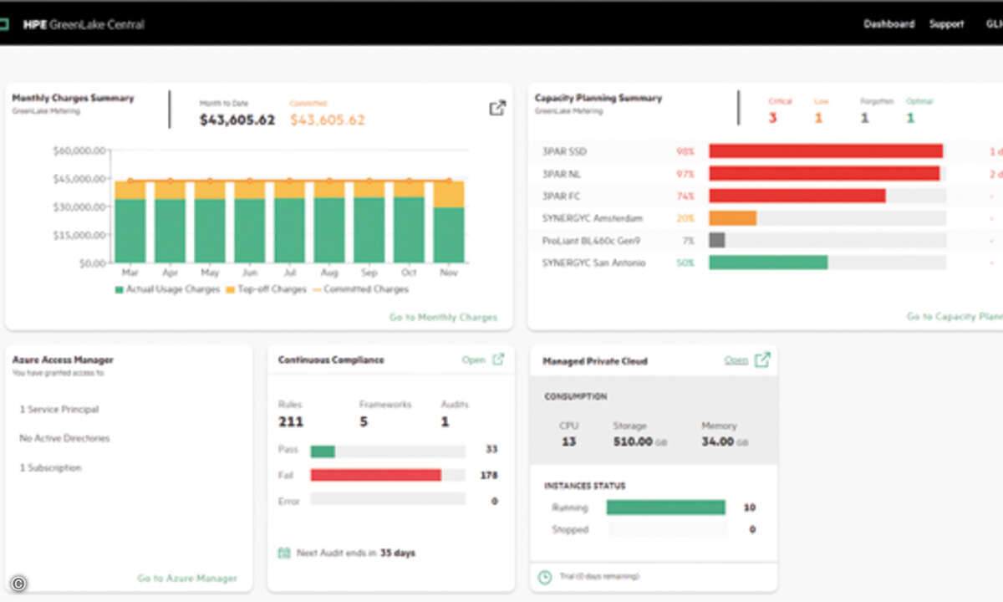This screenshot has height=602, width=1003.
Task: Click the SYNERGYC San Antonio green bar
Action: 768,263
